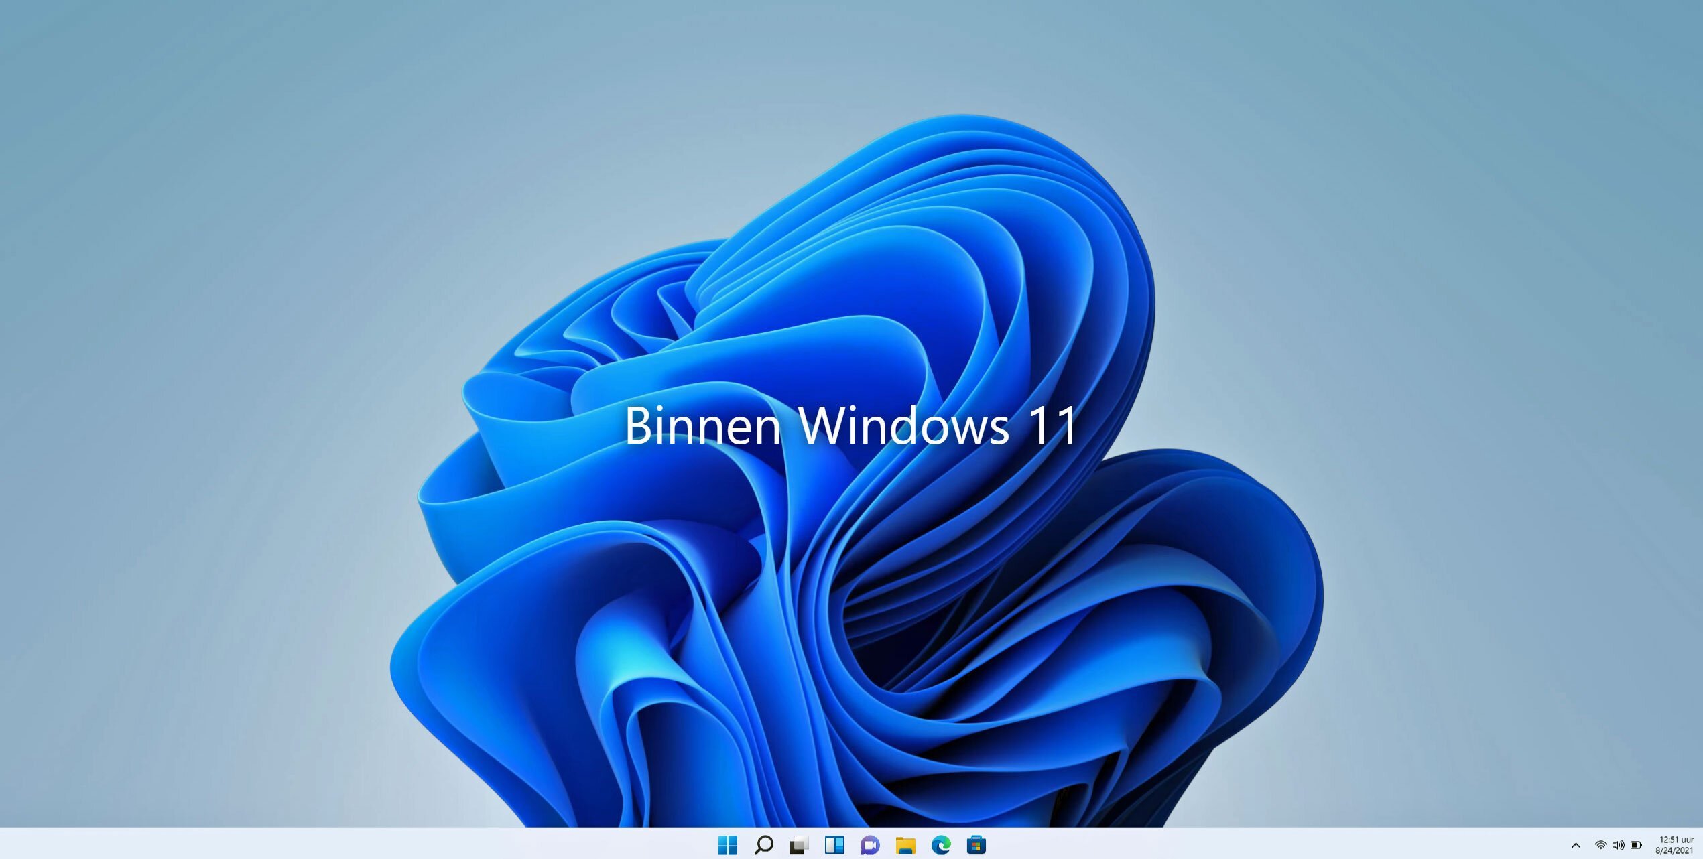The width and height of the screenshot is (1703, 859).
Task: Open Task View on the taskbar
Action: click(x=799, y=846)
